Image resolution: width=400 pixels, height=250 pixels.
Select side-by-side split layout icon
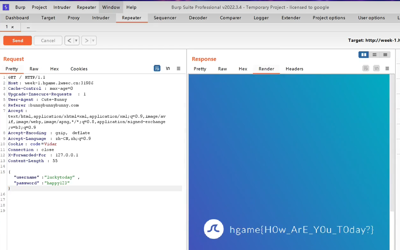pyautogui.click(x=364, y=55)
